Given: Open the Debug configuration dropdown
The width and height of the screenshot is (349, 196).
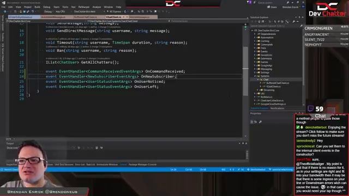Looking at the screenshot, I should (48, 11).
